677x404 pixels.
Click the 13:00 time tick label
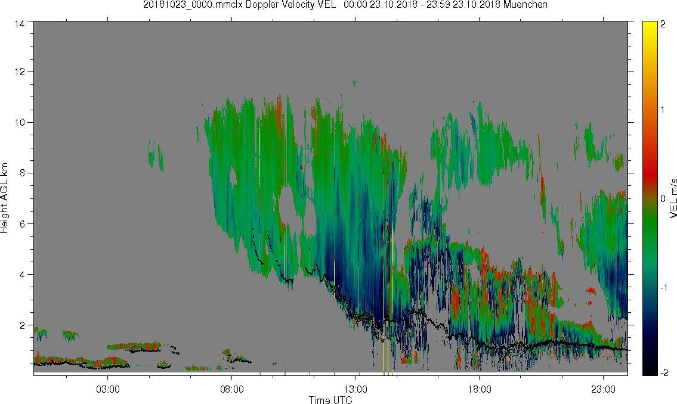[x=355, y=389]
